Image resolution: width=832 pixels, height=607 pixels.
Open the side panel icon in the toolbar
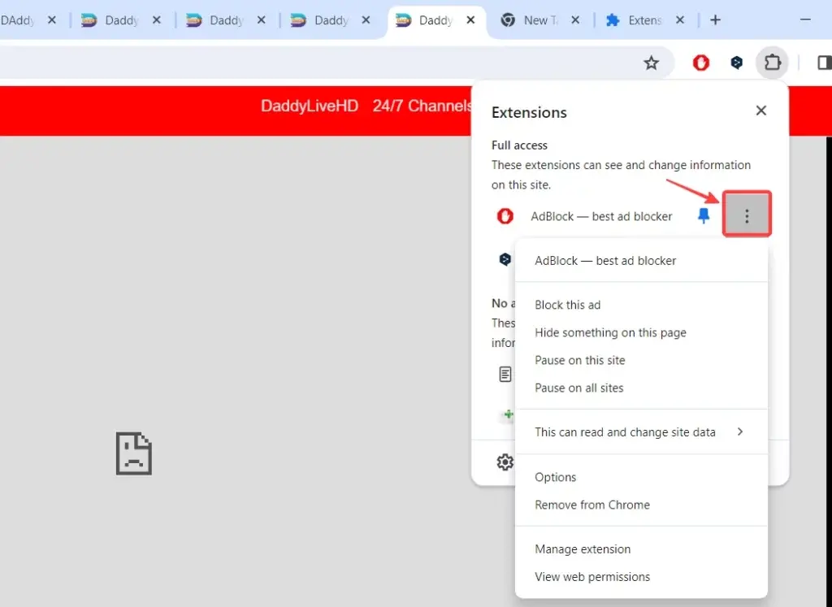(x=823, y=63)
